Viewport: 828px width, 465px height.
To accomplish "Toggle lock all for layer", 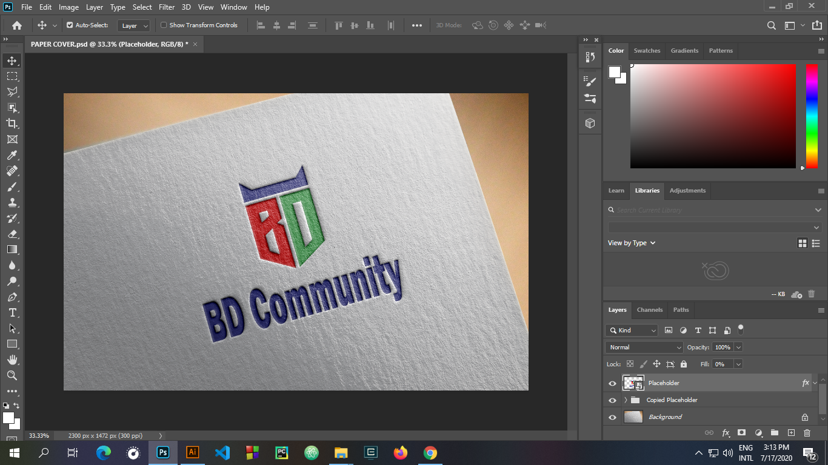I will (684, 364).
